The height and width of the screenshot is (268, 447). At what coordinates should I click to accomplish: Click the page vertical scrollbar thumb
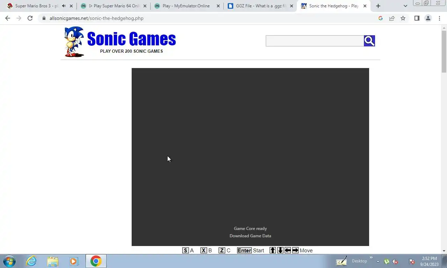click(x=444, y=51)
